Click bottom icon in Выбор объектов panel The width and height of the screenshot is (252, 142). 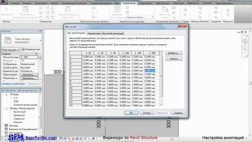pyautogui.click(x=200, y=17)
